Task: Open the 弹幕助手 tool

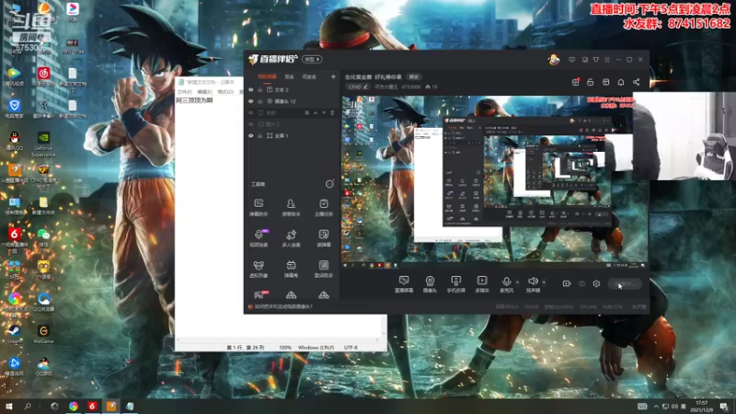Action: point(259,207)
